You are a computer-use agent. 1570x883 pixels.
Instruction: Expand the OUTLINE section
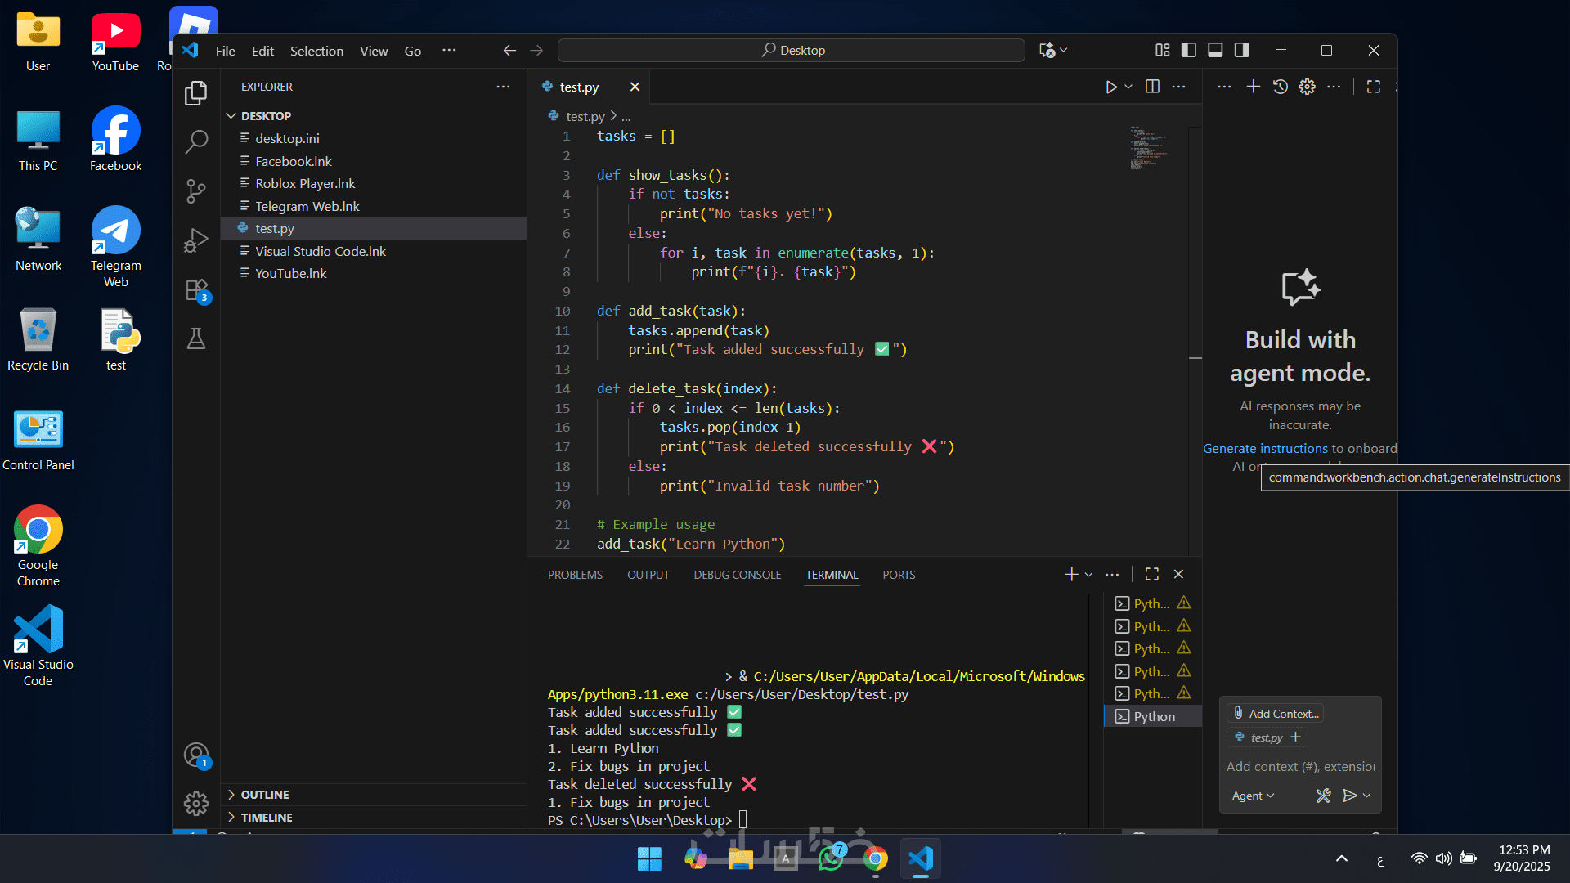click(x=265, y=795)
